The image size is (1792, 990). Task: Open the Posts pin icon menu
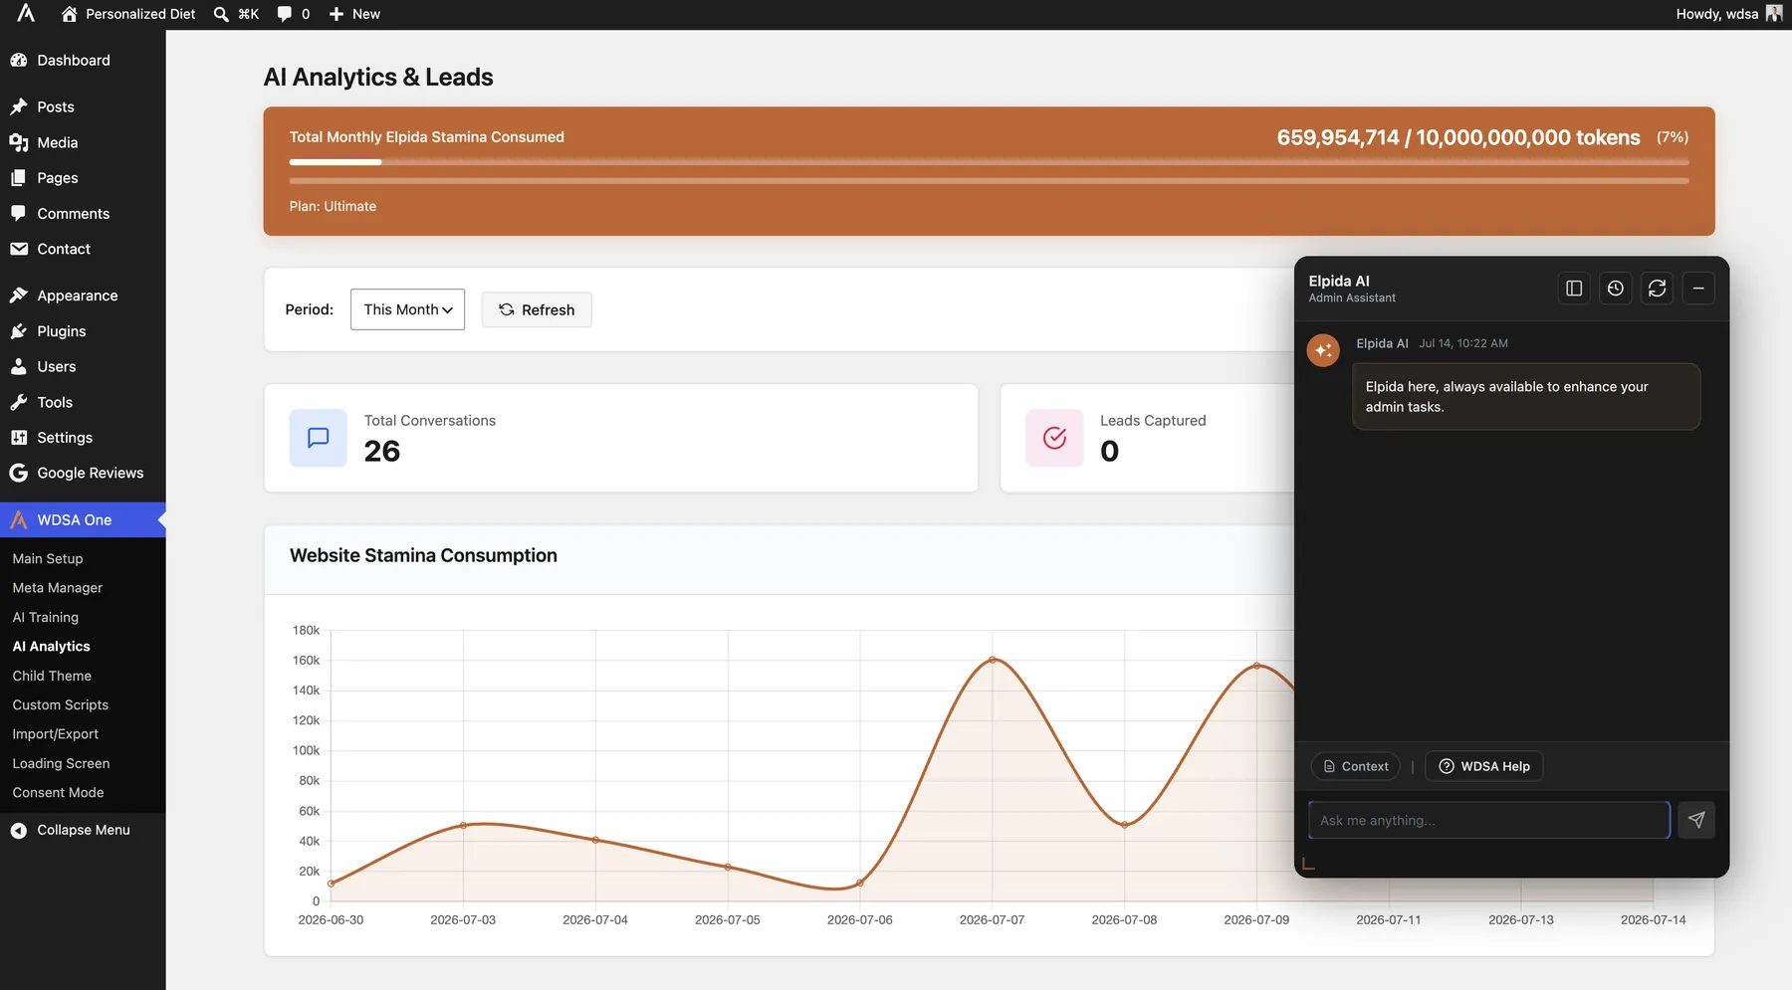coord(18,106)
